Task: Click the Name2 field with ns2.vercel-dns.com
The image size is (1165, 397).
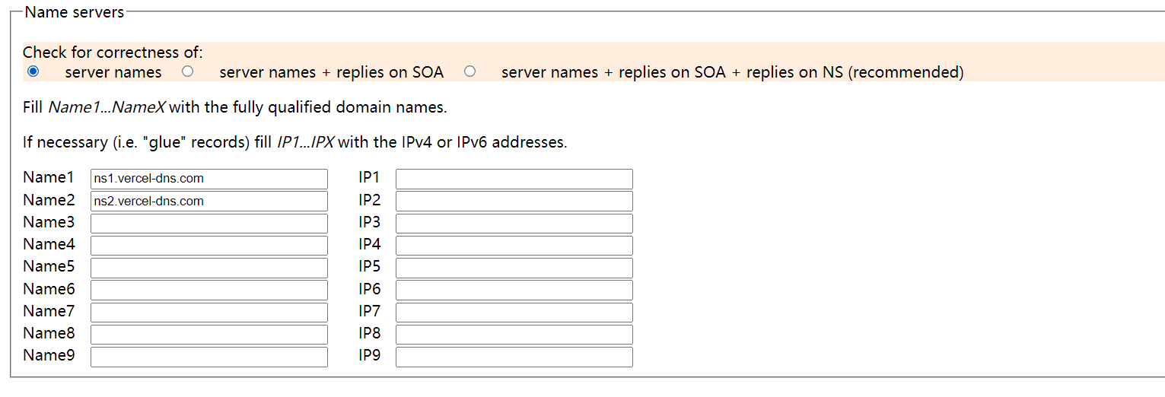Action: 208,201
